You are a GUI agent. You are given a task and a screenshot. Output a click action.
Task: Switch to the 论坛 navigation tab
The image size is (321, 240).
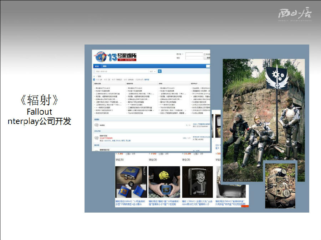click(97, 66)
